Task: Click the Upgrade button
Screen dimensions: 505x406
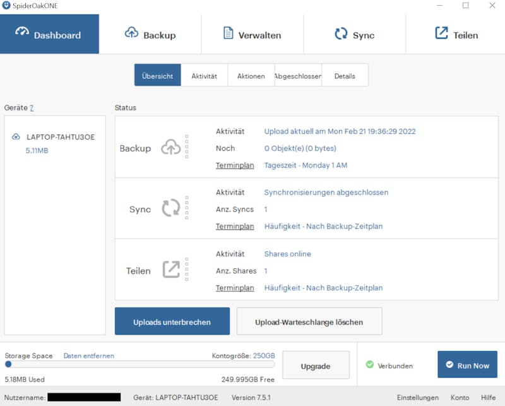Action: (316, 365)
